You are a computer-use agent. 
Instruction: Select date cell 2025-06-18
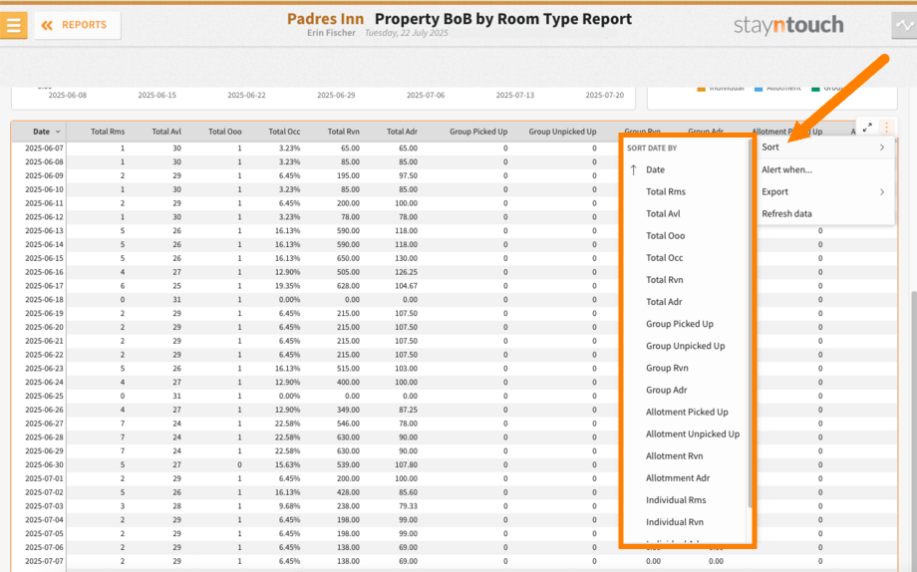pos(45,300)
